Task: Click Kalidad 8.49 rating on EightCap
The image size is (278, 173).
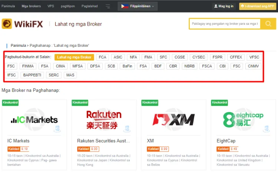Action: (x=228, y=149)
